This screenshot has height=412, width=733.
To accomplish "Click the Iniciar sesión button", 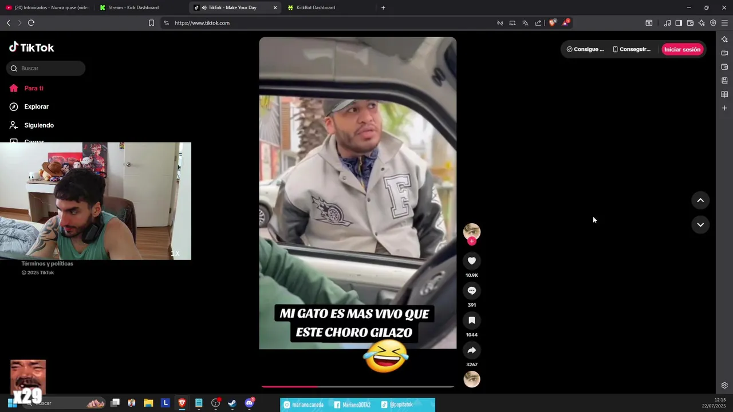I will pos(682,49).
